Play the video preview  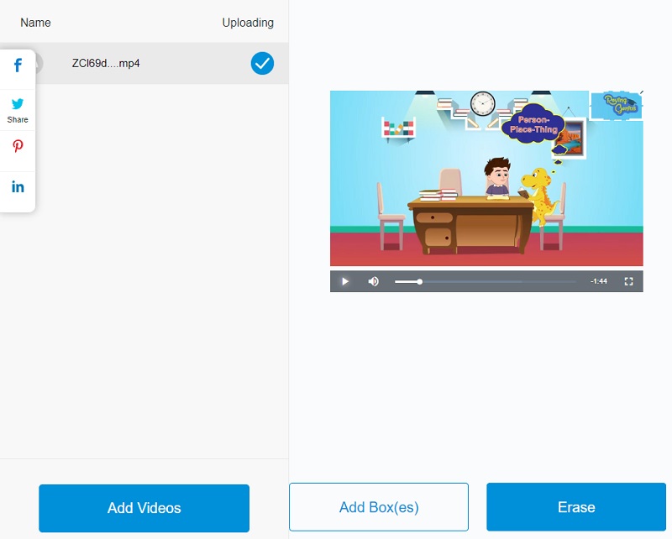pos(344,281)
